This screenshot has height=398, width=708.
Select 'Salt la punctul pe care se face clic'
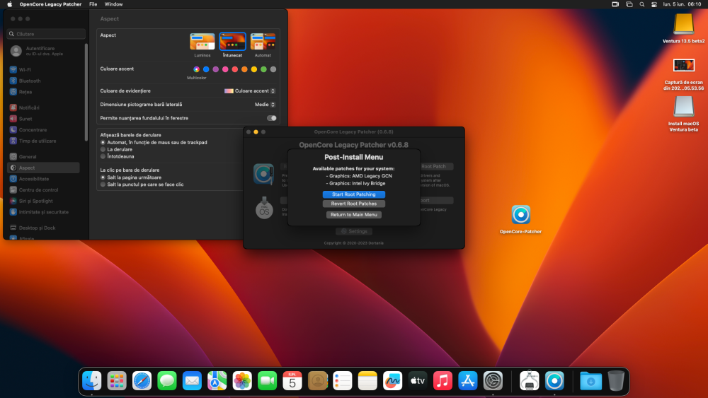103,185
